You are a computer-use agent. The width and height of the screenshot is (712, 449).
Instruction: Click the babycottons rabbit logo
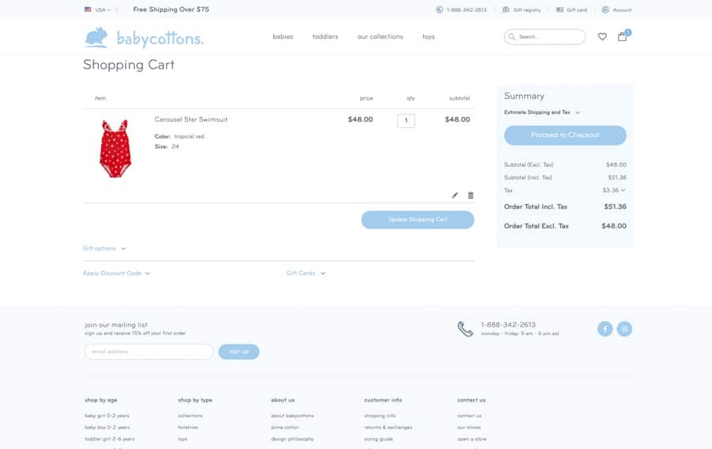97,37
